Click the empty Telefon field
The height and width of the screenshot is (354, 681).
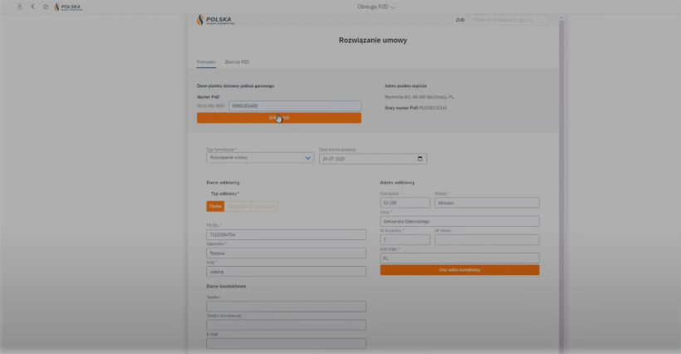[286, 307]
